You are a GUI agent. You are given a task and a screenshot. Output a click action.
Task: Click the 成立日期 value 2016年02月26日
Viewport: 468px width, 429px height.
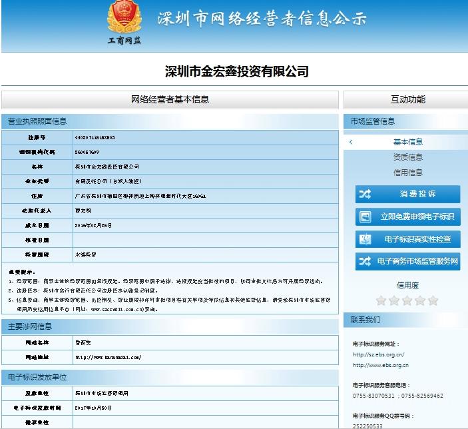[x=93, y=226]
